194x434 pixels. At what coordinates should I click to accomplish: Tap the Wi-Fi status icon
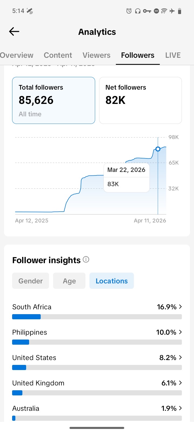[164, 11]
